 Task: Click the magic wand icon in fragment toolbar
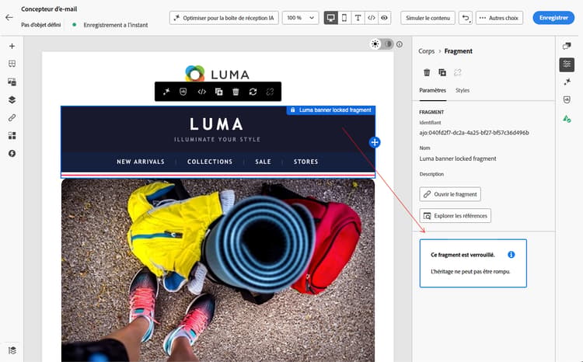pos(166,92)
